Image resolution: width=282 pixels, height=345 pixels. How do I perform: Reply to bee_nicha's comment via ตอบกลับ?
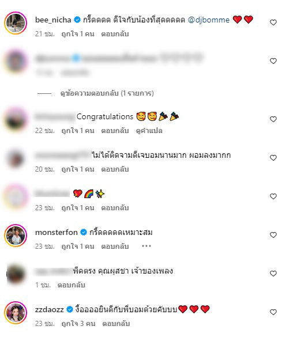click(115, 34)
